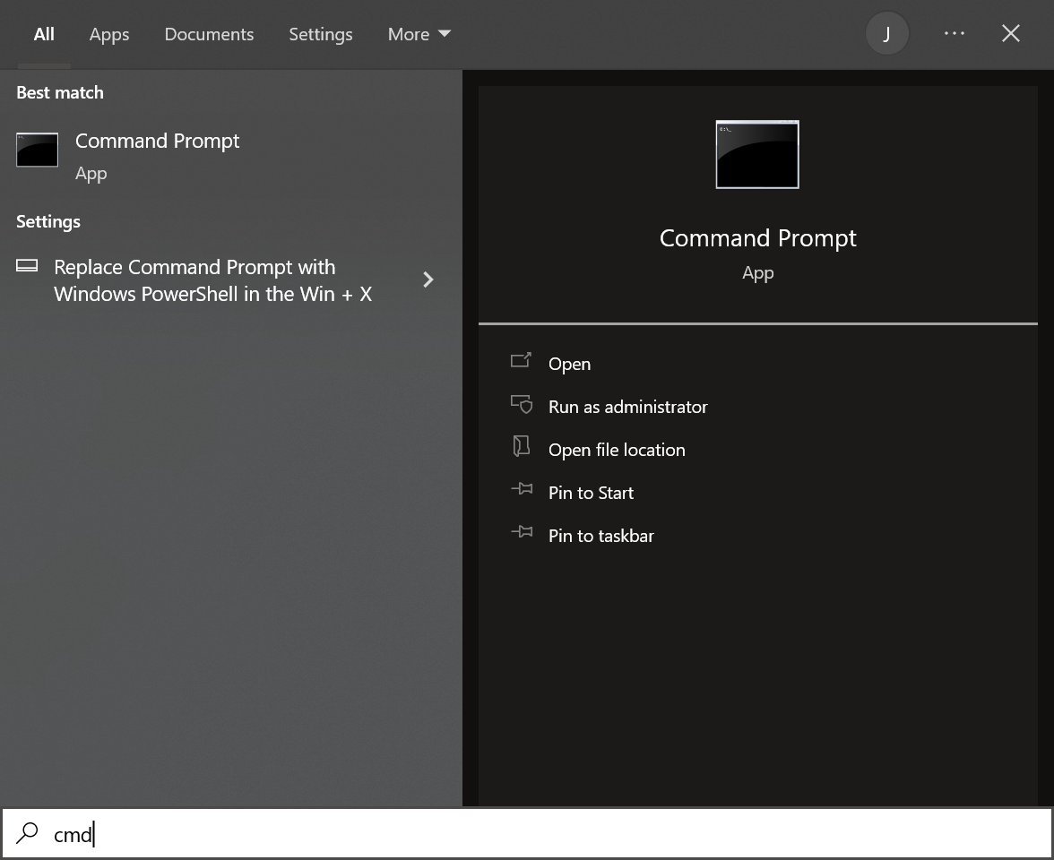The image size is (1054, 860).
Task: Select Open file location
Action: click(617, 450)
